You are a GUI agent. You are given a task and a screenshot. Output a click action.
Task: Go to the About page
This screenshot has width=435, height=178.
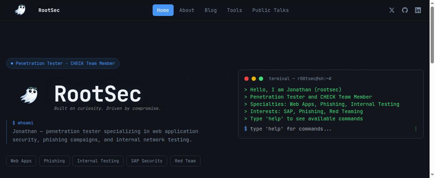[187, 10]
